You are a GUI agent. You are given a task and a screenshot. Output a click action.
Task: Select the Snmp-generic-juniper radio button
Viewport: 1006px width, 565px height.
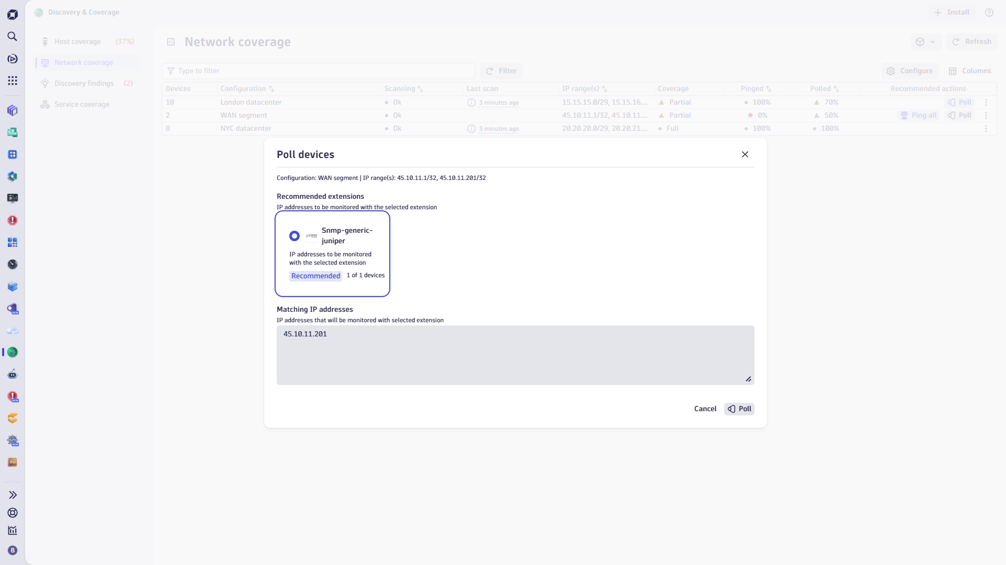(294, 236)
